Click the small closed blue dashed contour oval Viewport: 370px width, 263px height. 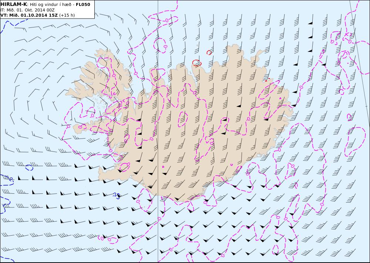(29, 167)
